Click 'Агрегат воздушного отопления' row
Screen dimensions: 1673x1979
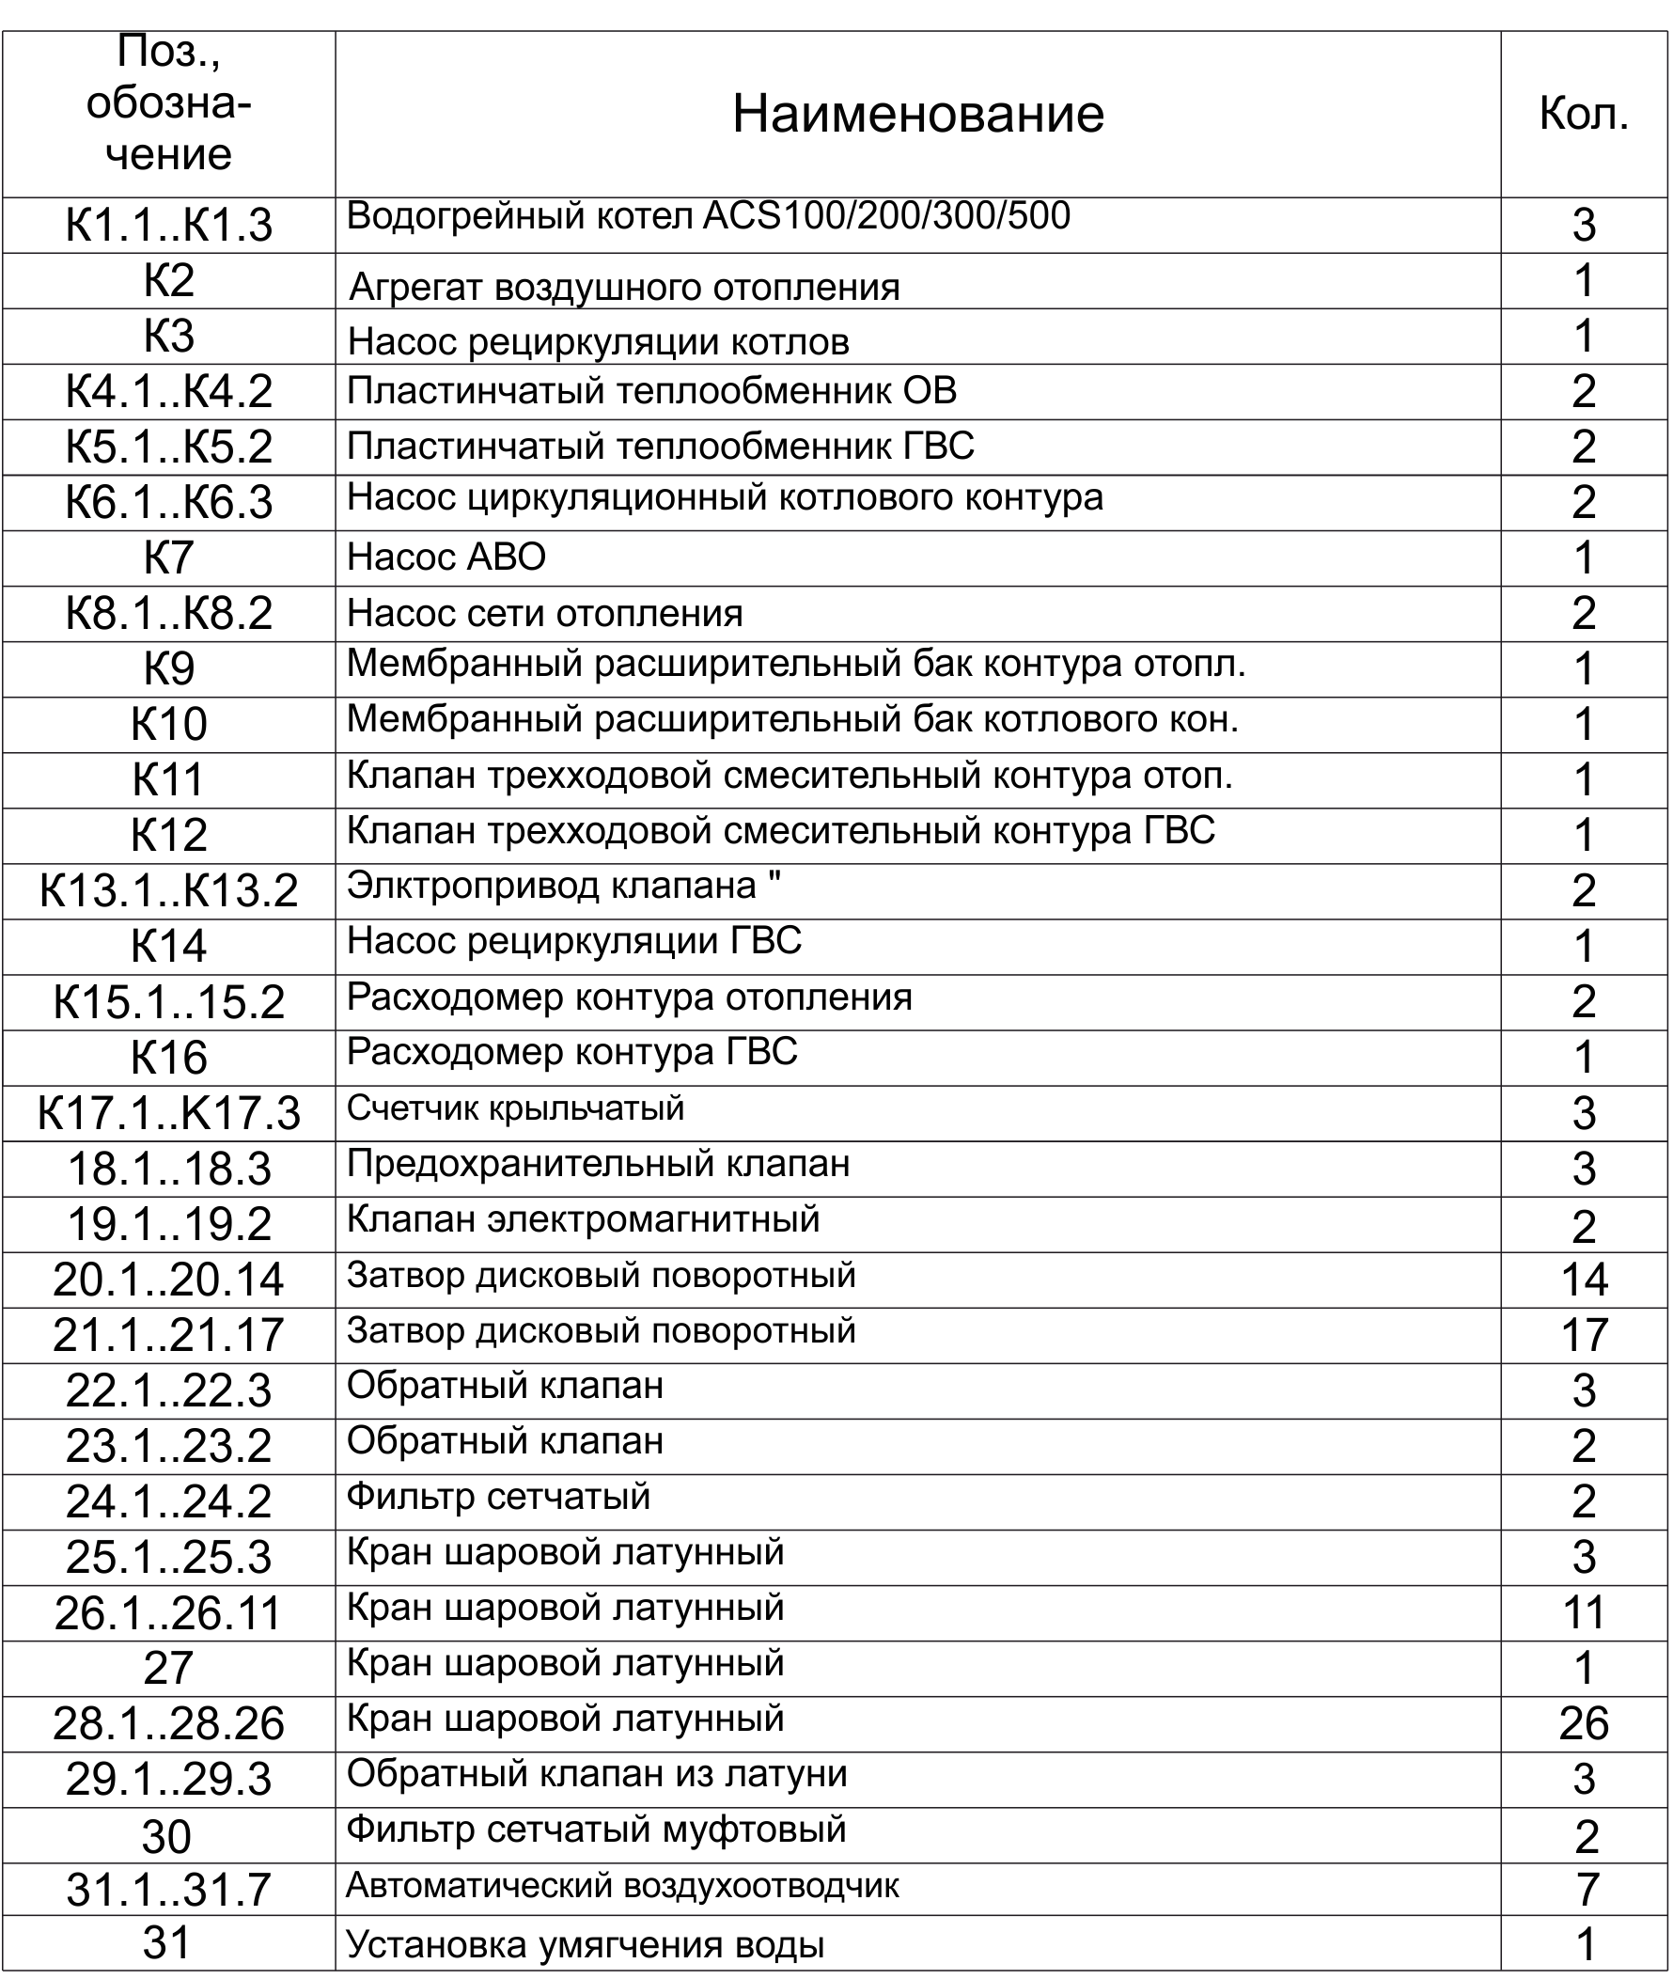click(835, 281)
